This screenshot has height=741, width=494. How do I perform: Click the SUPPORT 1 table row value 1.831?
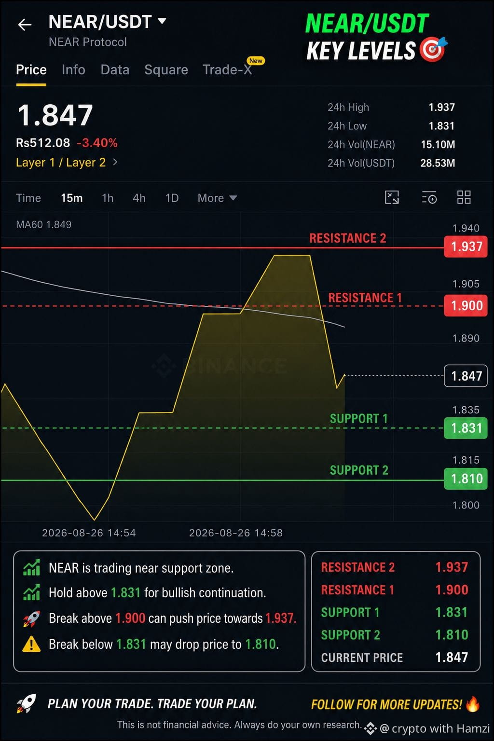pyautogui.click(x=452, y=613)
